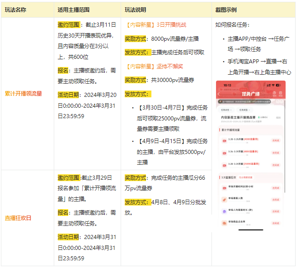The width and height of the screenshot is (296, 268).
Task: Click the text 共30000pv流量券
Action: (x=173, y=80)
